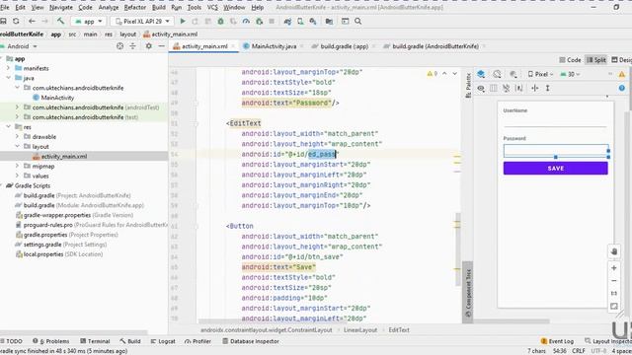Open the API 30 version dropdown
632x355 pixels.
pos(570,74)
